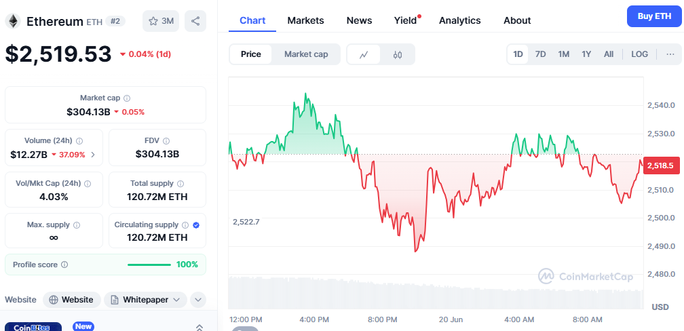
Task: Expand volume details chevron arrow
Action: click(93, 155)
